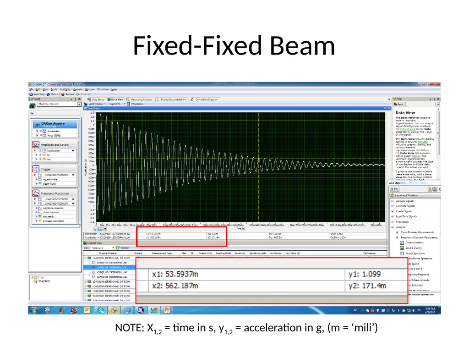Open the Operate menu
This screenshot has width=469, height=352.
pyautogui.click(x=78, y=89)
